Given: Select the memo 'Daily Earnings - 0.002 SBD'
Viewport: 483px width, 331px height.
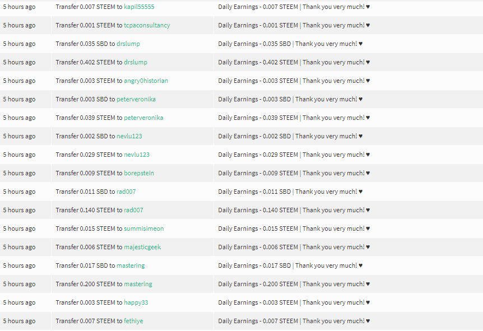Looking at the screenshot, I should 254,136.
